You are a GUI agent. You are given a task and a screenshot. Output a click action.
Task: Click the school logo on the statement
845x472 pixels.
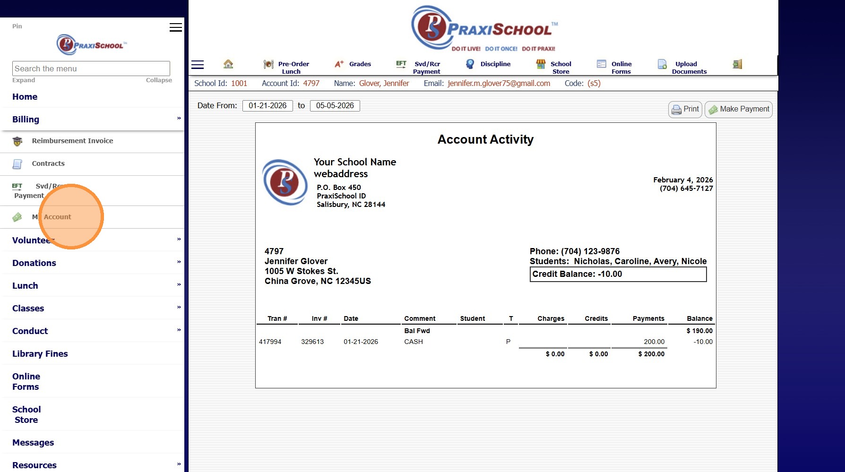point(285,182)
